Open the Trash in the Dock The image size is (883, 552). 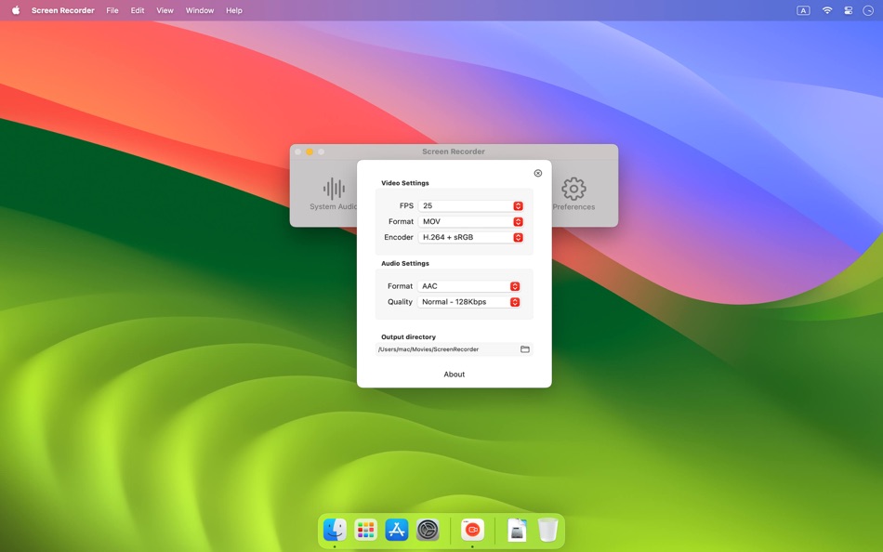547,530
